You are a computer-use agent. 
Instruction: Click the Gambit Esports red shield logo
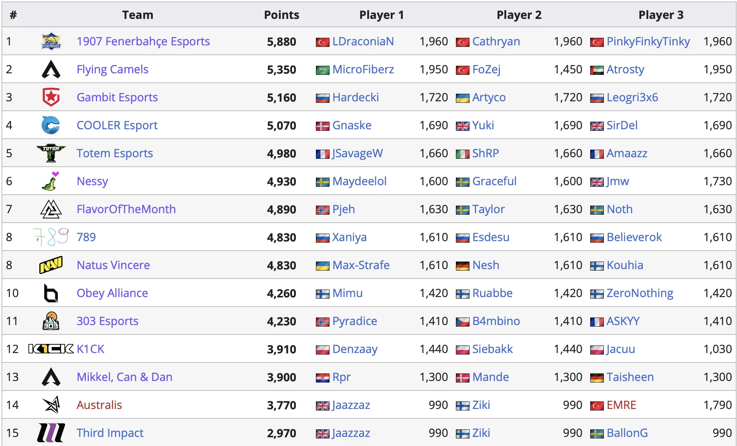(51, 97)
